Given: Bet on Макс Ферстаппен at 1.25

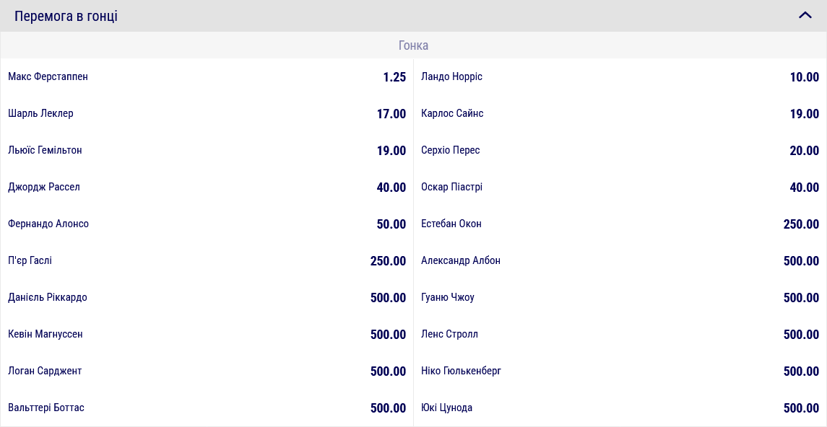Looking at the screenshot, I should click(x=394, y=77).
